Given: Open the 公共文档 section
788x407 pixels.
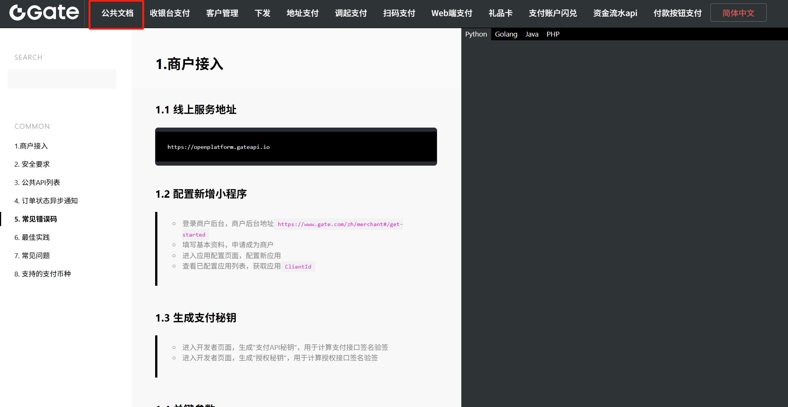Looking at the screenshot, I should click(x=116, y=13).
